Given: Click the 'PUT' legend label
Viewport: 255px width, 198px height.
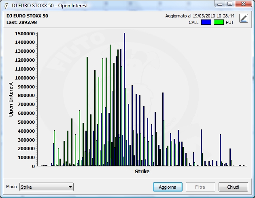Looking at the screenshot, I should 230,22.
